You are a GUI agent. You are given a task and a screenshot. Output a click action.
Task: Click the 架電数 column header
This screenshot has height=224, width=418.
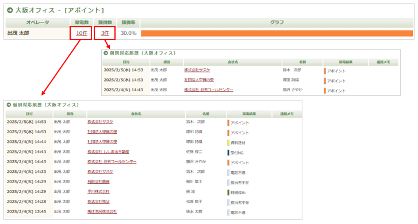(x=82, y=22)
